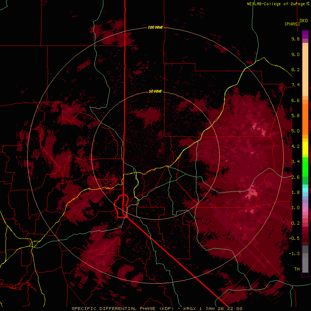Viewport: 311px width, 311px height.
Task: Click the purple top segment of color bar
Action: [305, 35]
